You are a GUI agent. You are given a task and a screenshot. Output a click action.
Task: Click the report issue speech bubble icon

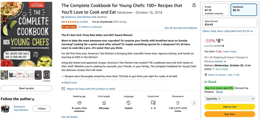point(63,89)
